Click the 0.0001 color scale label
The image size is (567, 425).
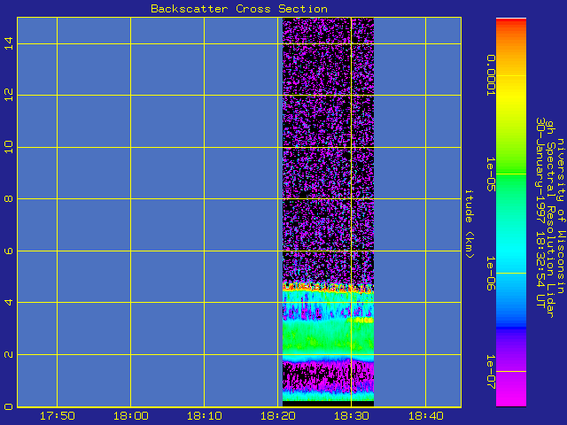click(490, 75)
